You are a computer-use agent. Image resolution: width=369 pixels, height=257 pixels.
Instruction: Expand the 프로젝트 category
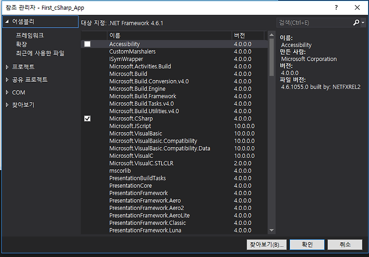point(7,67)
